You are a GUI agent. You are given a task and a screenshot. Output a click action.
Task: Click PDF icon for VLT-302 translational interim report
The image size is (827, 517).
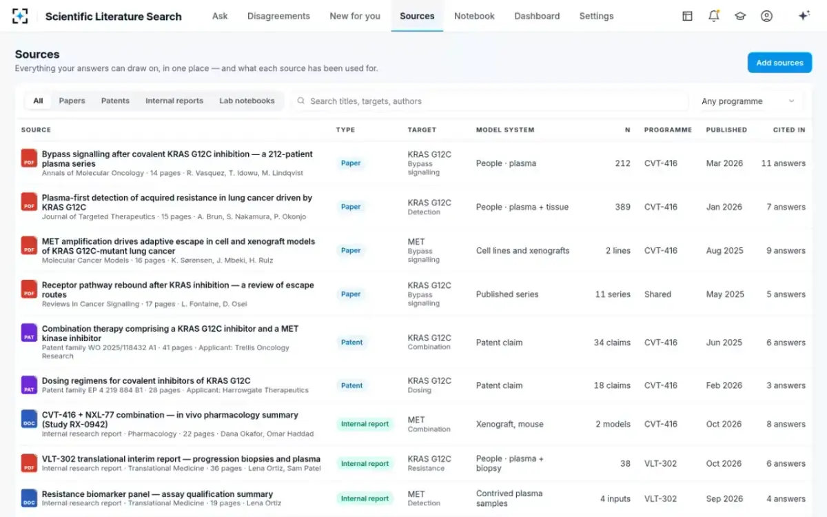(x=29, y=463)
